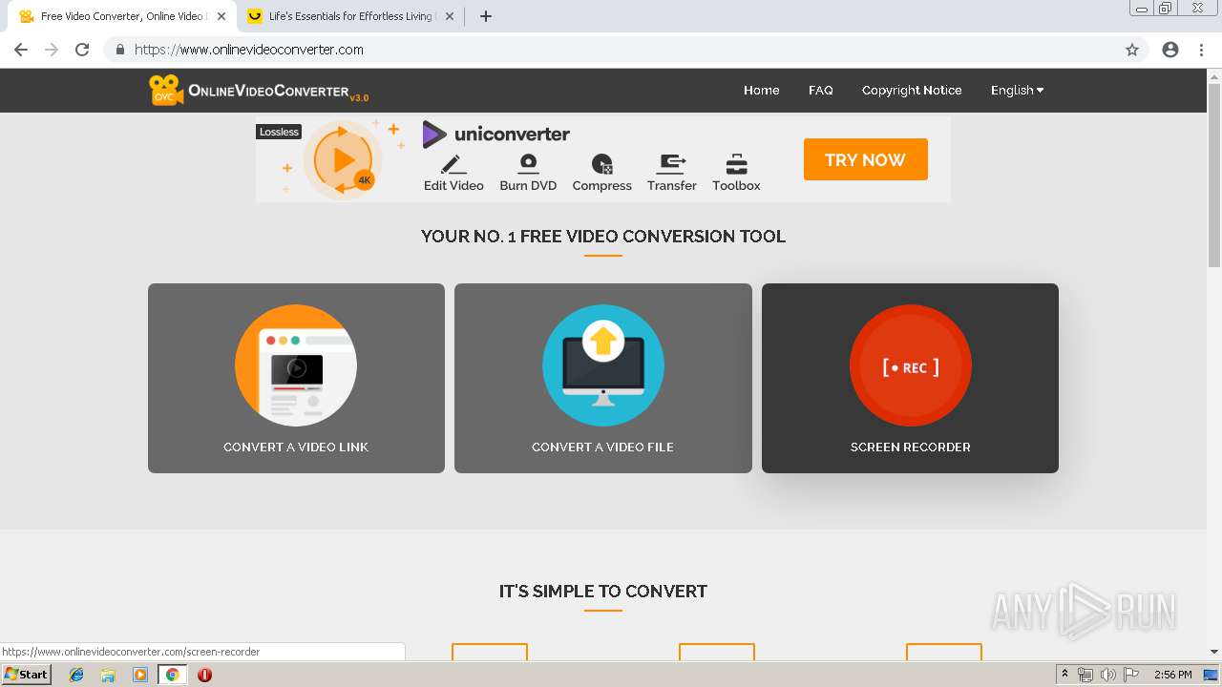Close the Free Video Converter tab
Image resolution: width=1222 pixels, height=687 pixels.
coord(221,16)
